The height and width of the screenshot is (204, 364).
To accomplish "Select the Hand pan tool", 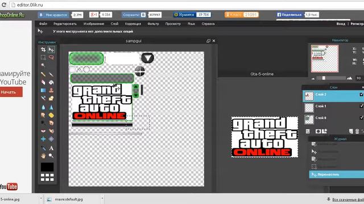I will (43, 156).
